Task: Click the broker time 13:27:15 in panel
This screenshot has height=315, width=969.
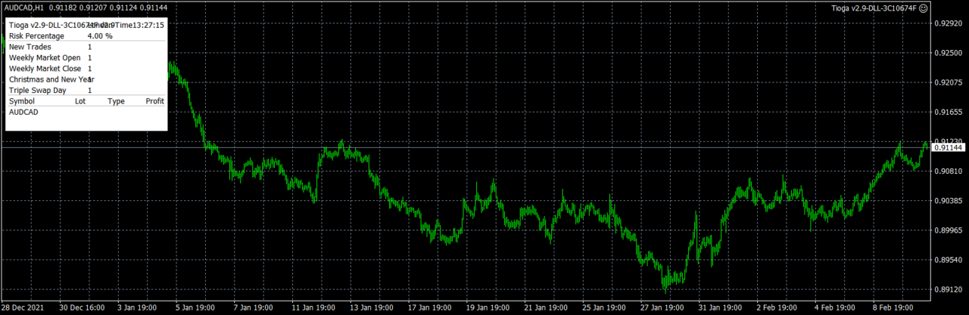Action: [x=149, y=25]
